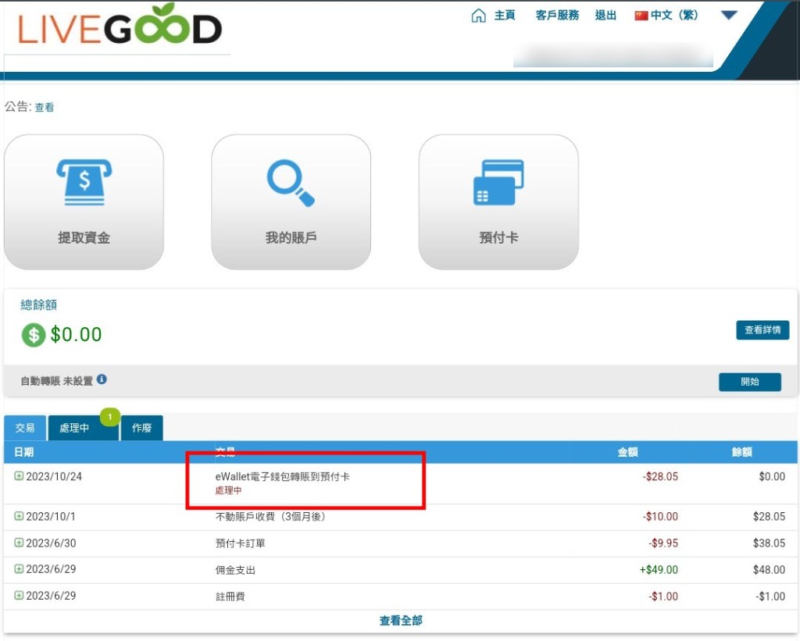Click the 查看全部 link
The image size is (800, 641).
click(401, 621)
